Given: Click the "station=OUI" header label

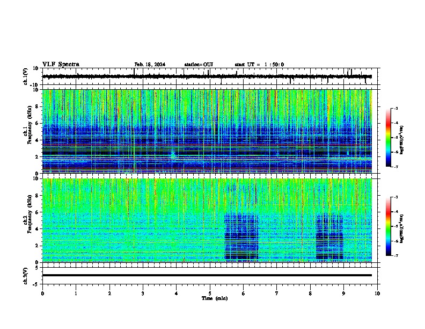Looking at the screenshot, I should pos(199,65).
